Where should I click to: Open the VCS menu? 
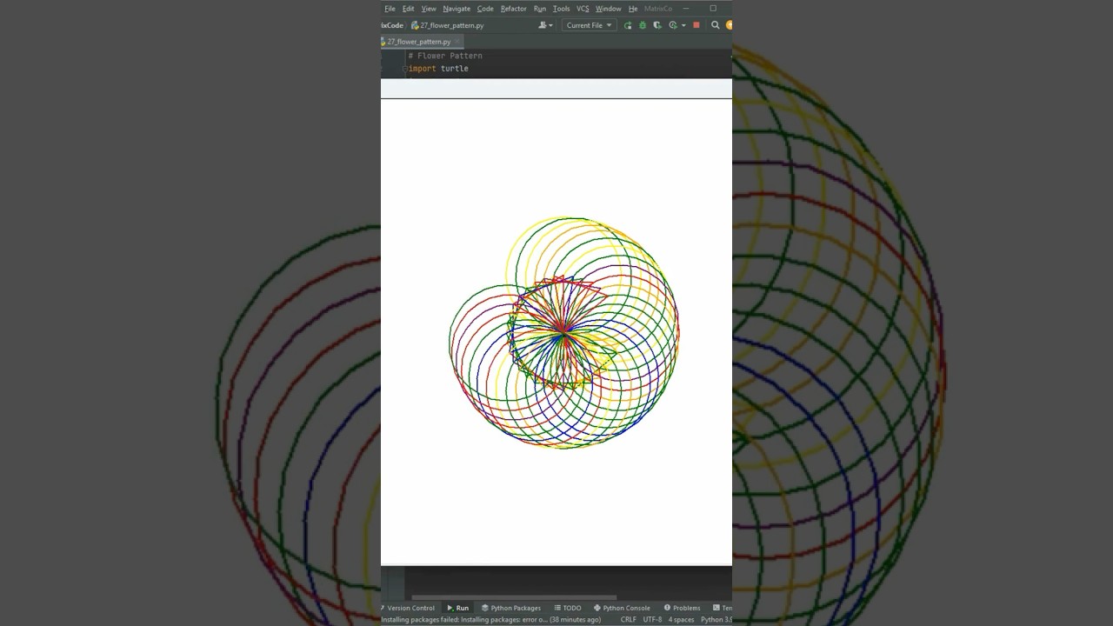pyautogui.click(x=583, y=9)
